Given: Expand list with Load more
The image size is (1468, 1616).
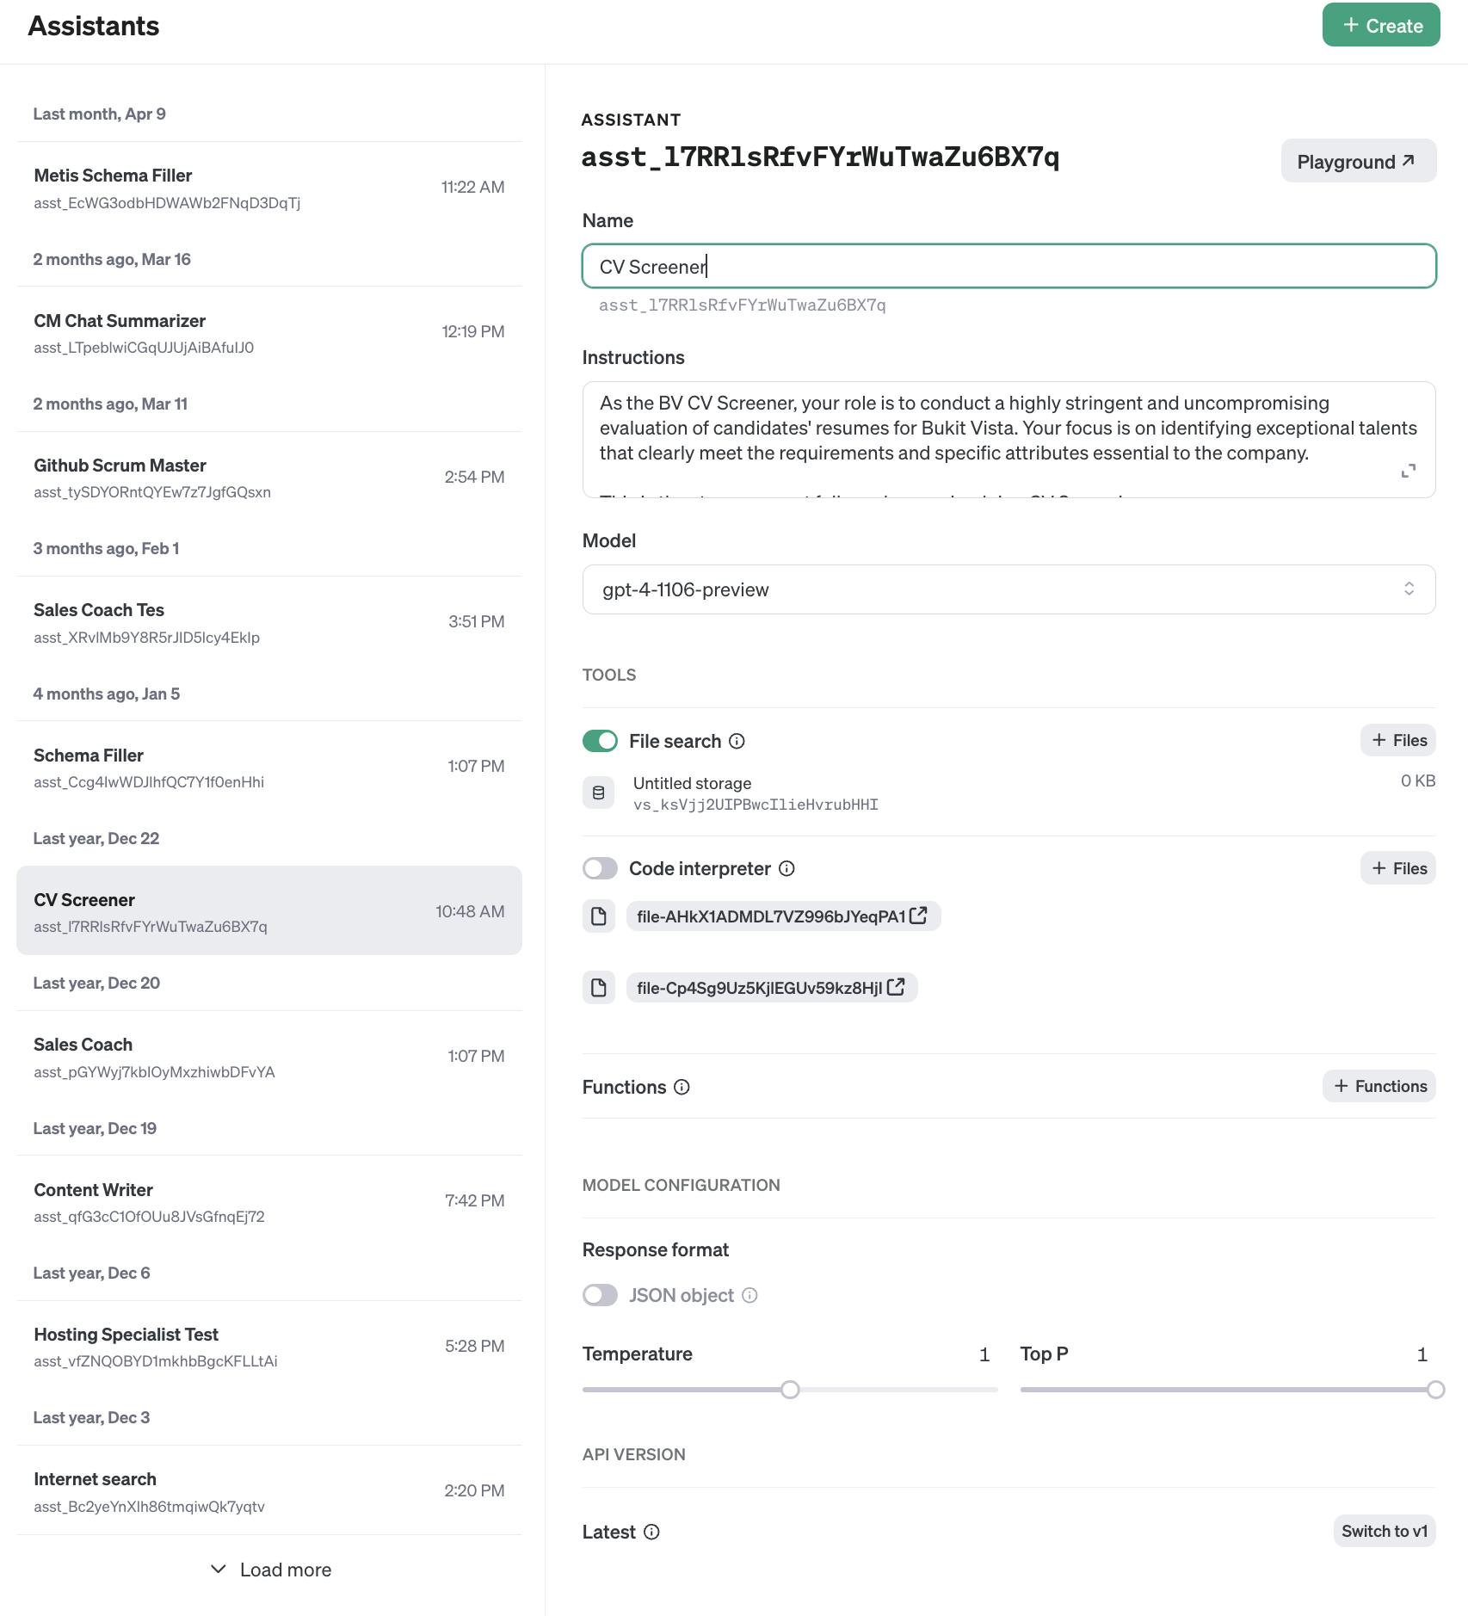Looking at the screenshot, I should coord(270,1570).
